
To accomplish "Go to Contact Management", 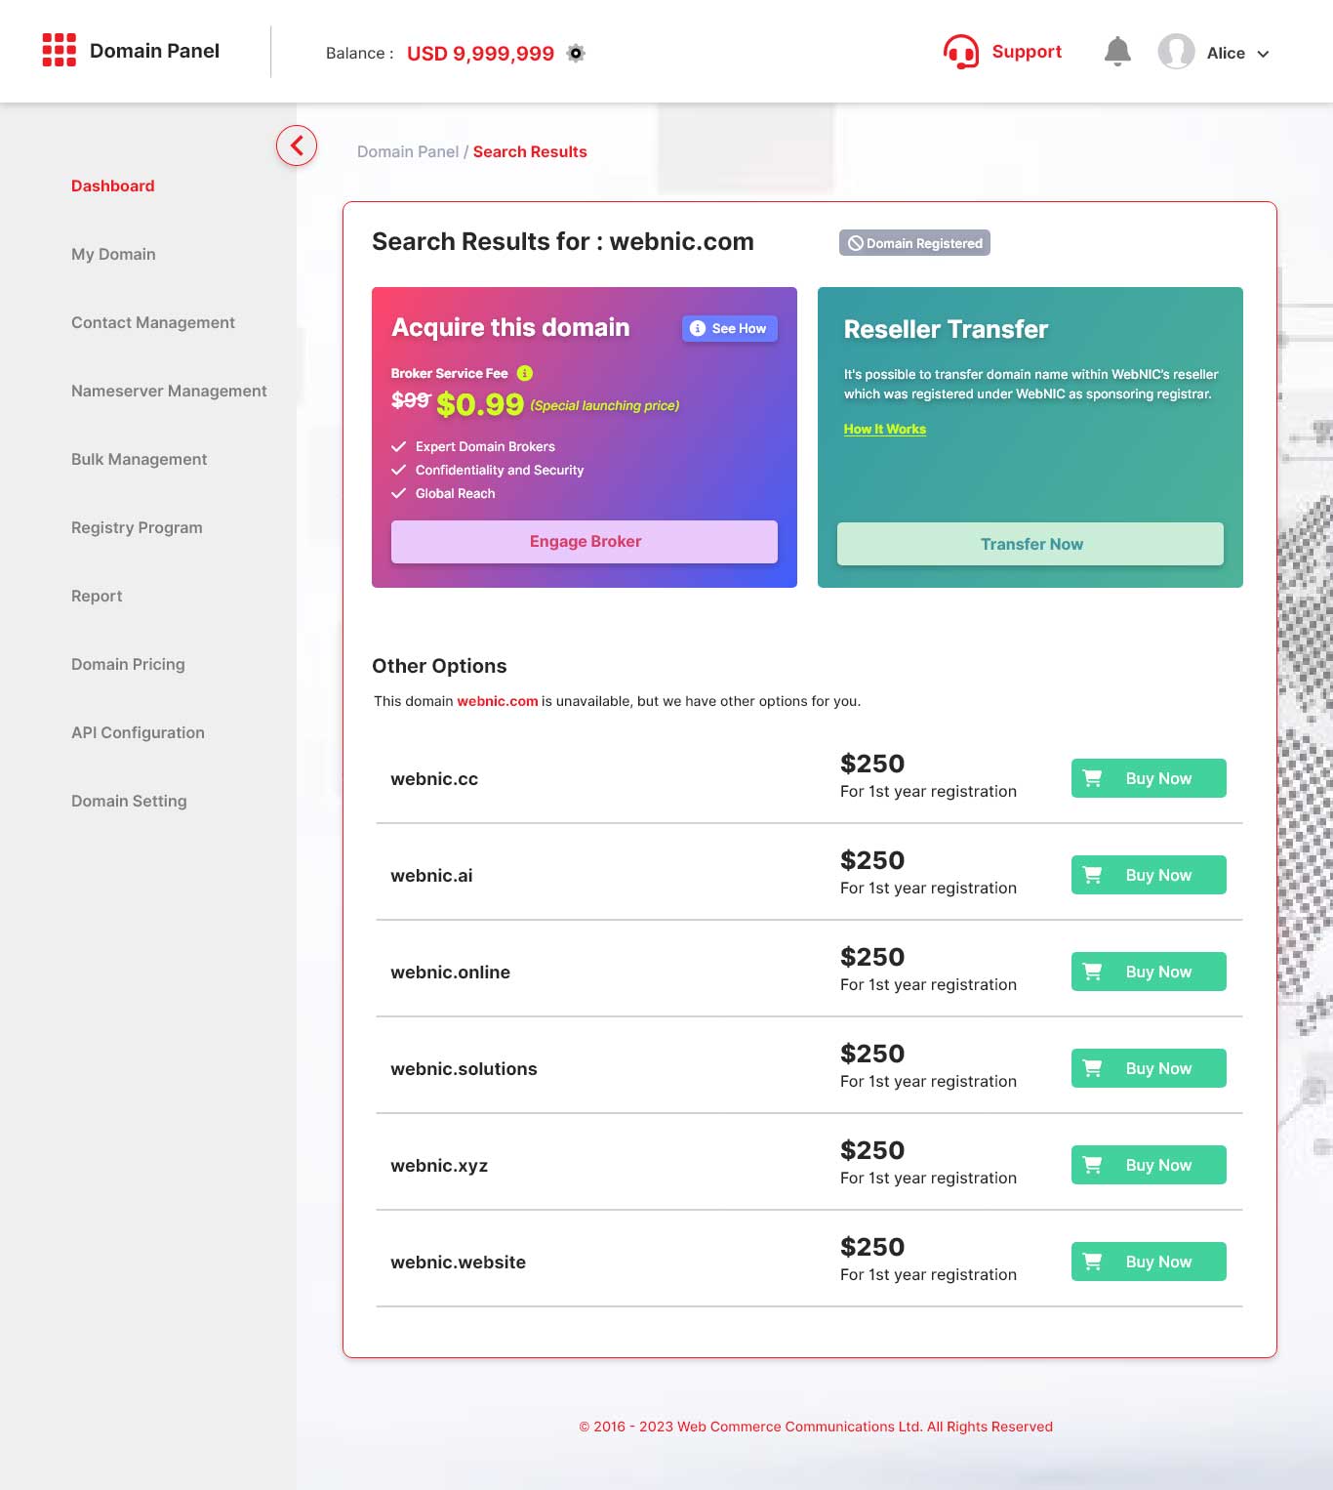I will tap(153, 322).
